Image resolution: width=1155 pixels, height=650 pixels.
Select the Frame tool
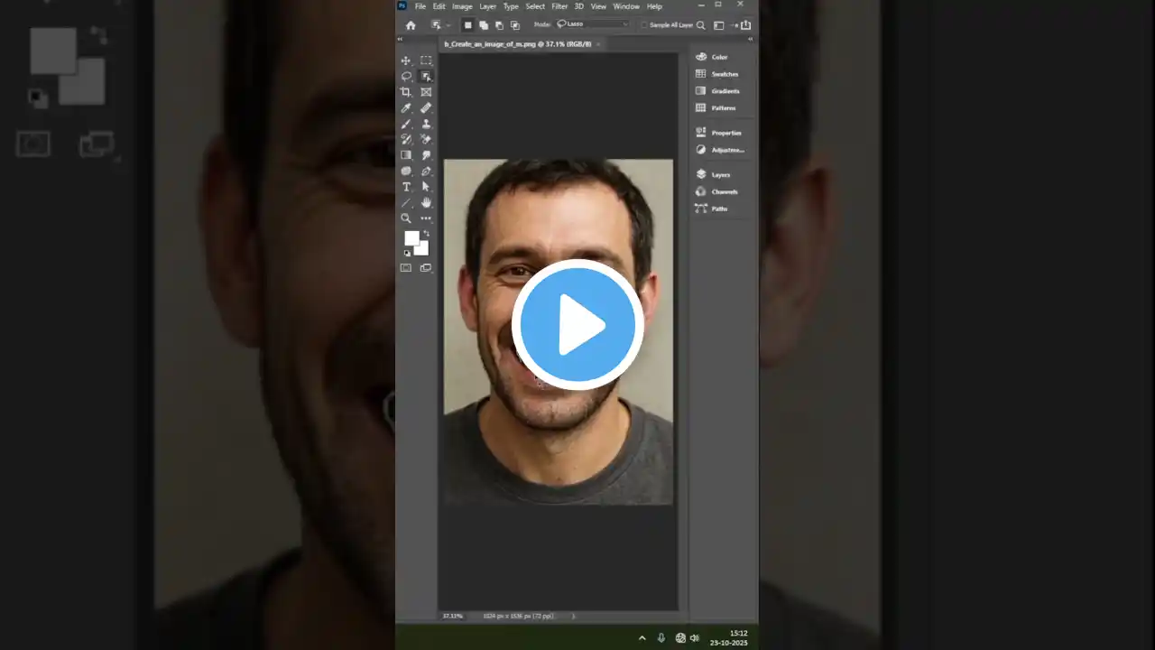[x=426, y=92]
